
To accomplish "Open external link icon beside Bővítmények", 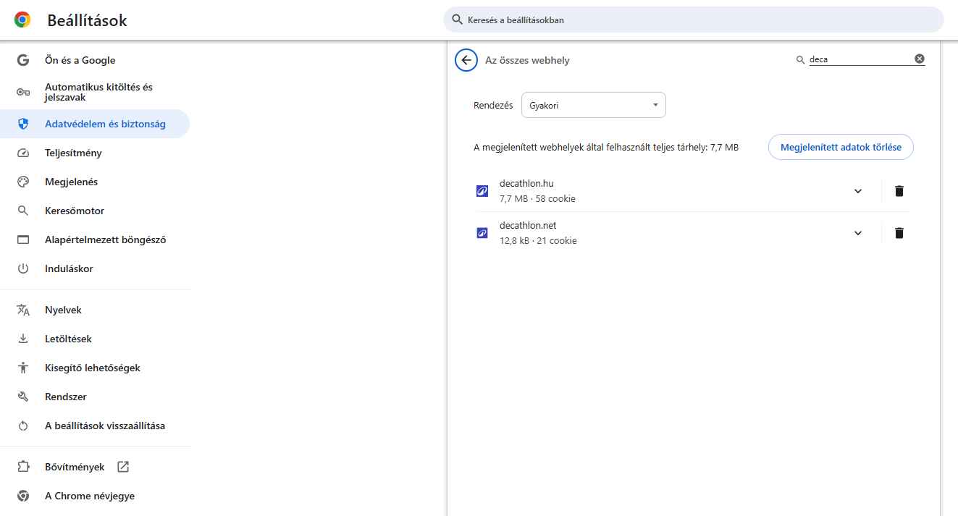I will 123,467.
